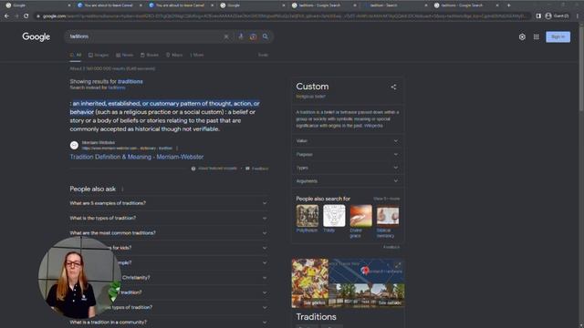This screenshot has height=328, width=584.
Task: Switch to the first Google browser tab
Action: coord(37,5)
